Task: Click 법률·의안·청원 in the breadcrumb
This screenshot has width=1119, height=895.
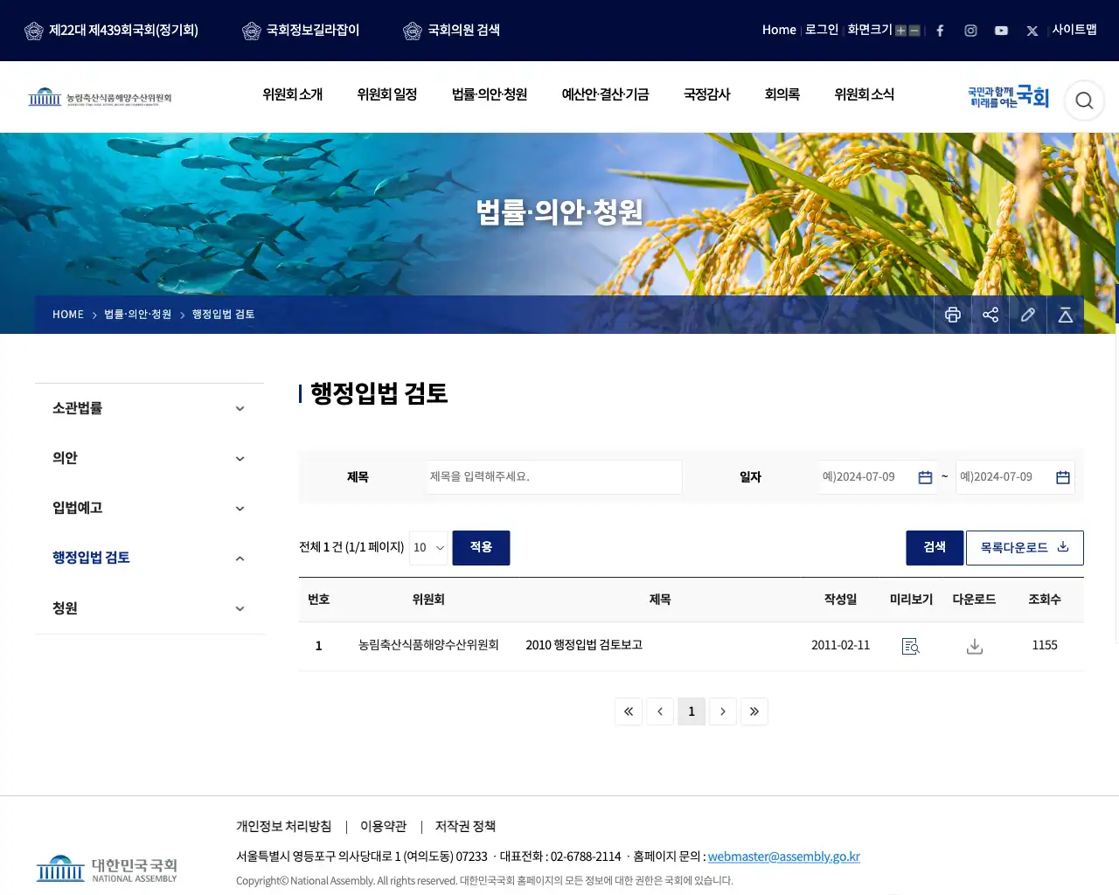Action: click(x=138, y=315)
